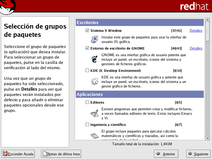The width and height of the screenshot is (212, 159).
Task: Click the scrollbar up arrow
Action: click(x=207, y=20)
